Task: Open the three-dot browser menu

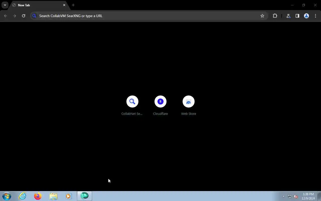Action: click(x=315, y=16)
